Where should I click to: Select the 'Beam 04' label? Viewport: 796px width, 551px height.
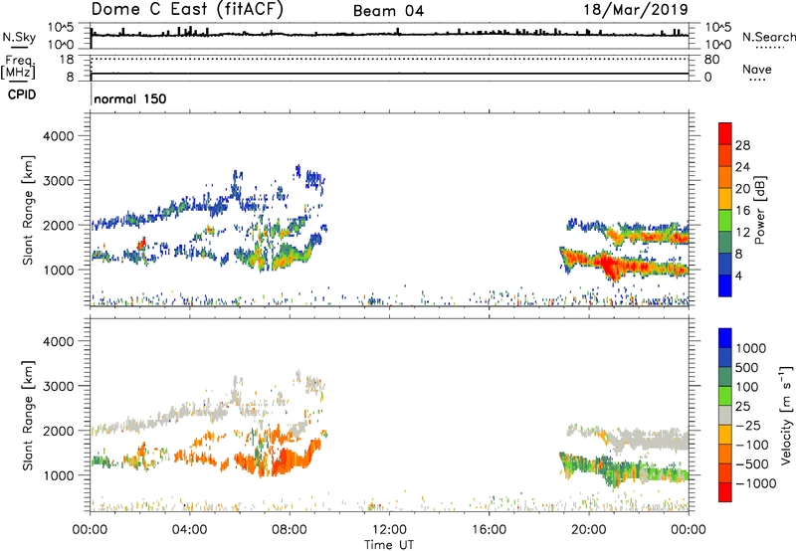pos(388,11)
